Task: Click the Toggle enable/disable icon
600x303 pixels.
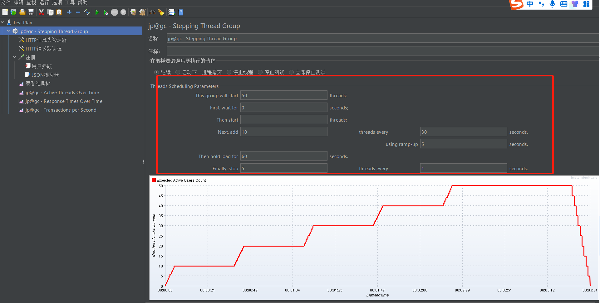Action: (x=87, y=12)
